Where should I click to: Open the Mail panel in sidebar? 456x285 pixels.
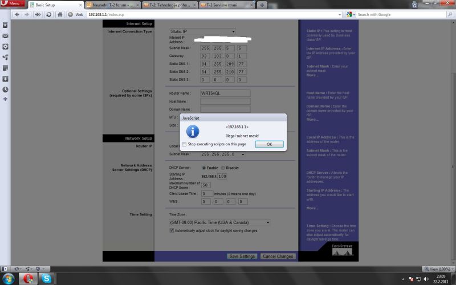pyautogui.click(x=5, y=36)
